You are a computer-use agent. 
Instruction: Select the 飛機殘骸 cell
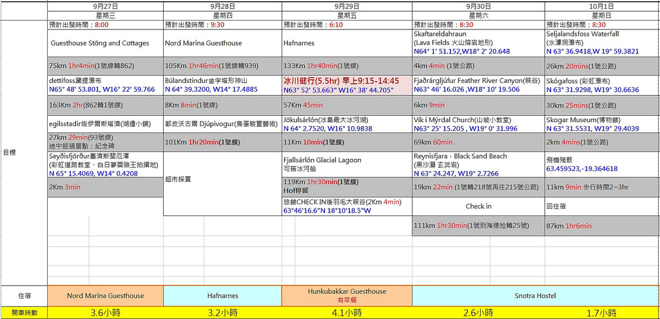coord(603,165)
